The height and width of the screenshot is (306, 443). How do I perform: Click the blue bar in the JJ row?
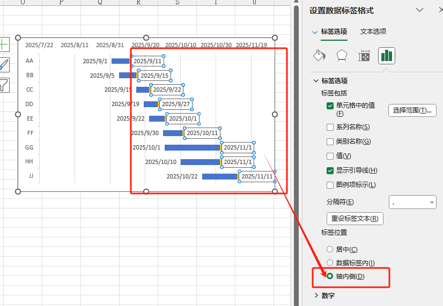[x=219, y=177]
